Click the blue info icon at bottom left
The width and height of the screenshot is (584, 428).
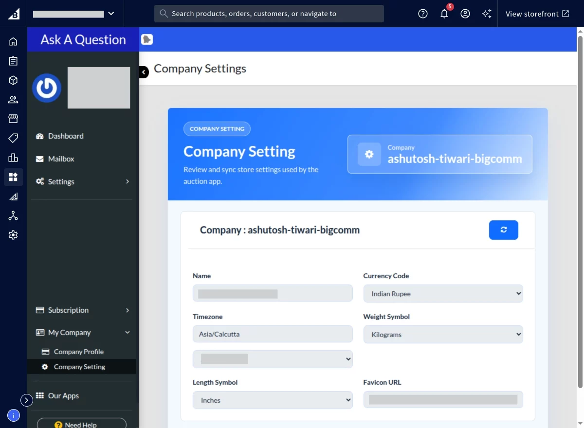tap(14, 415)
